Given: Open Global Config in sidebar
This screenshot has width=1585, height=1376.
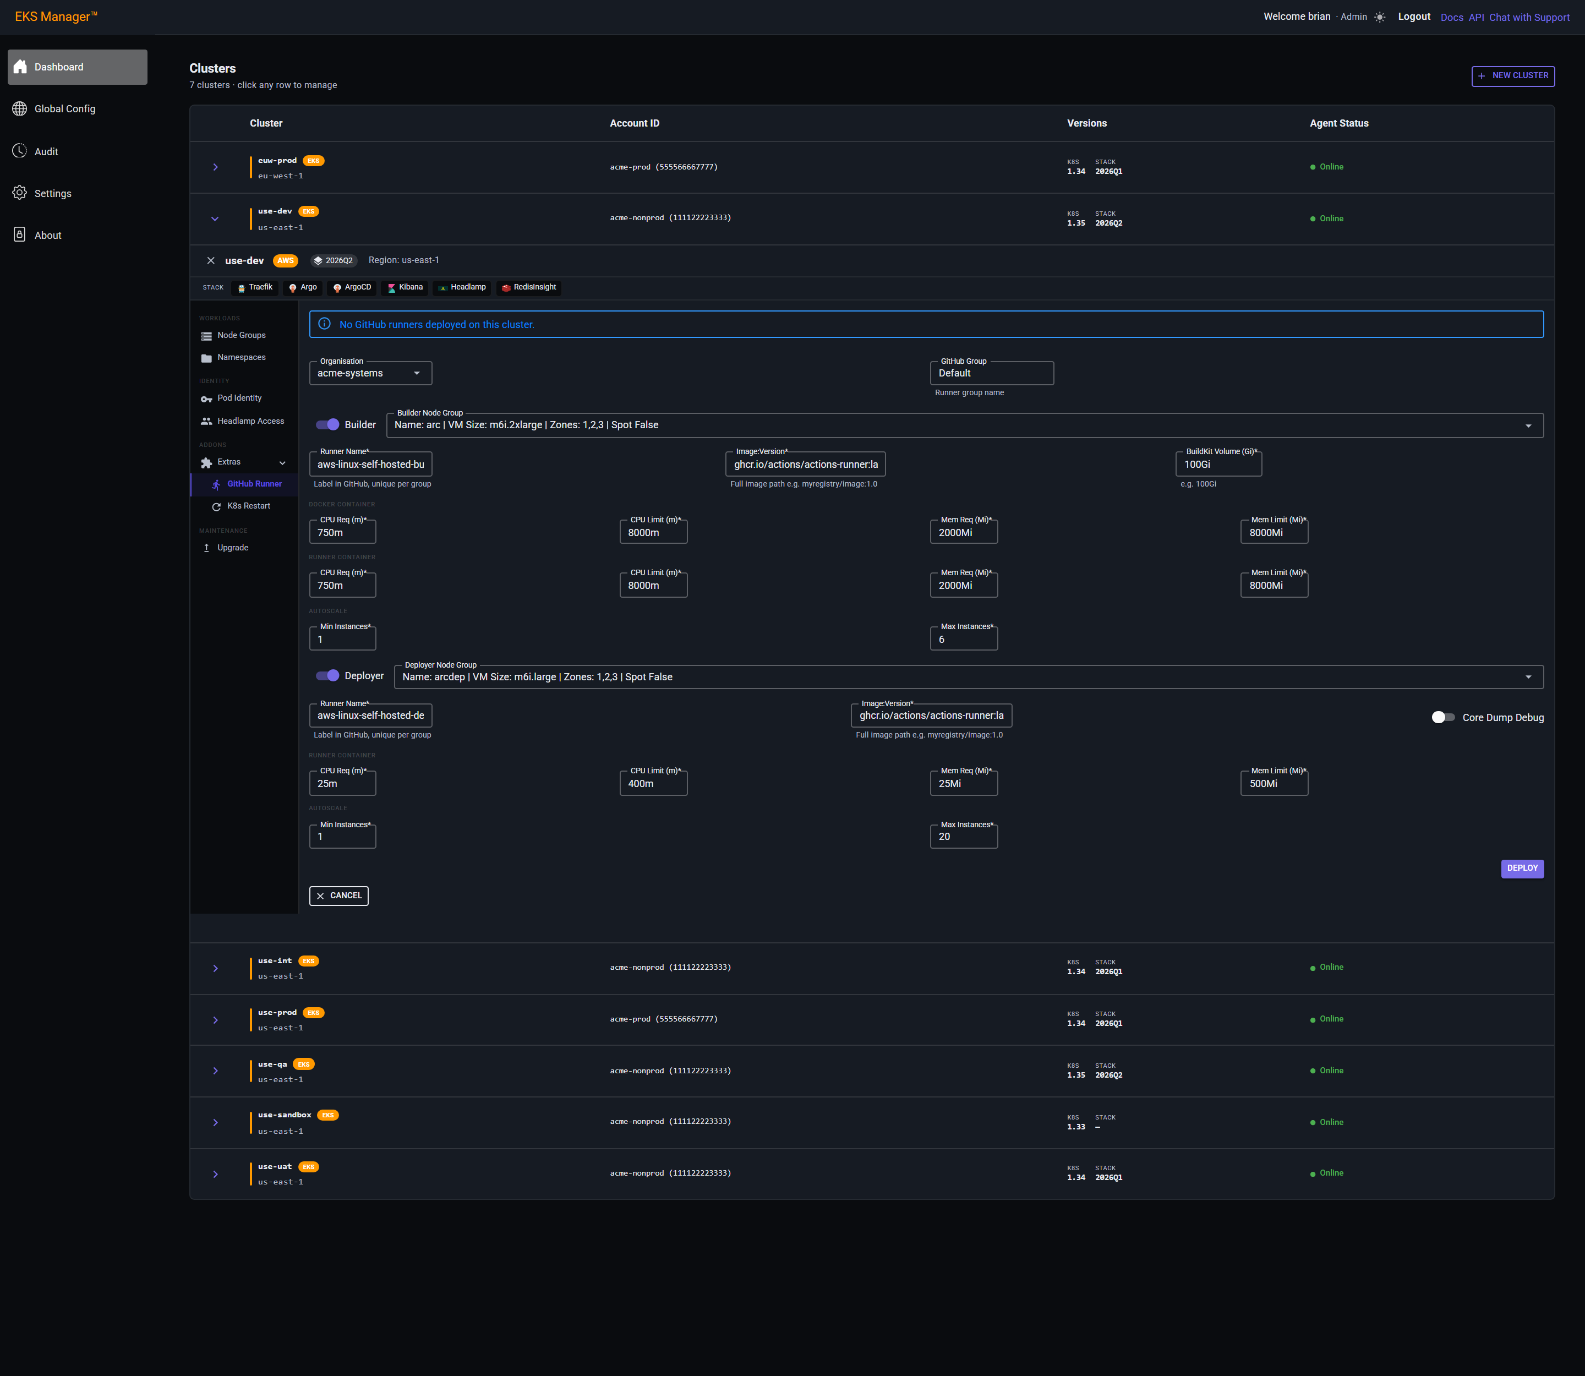Looking at the screenshot, I should (x=78, y=109).
